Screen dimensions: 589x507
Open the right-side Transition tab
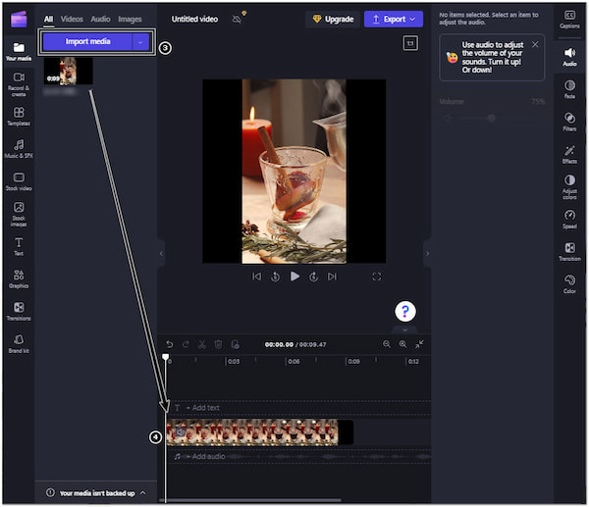569,251
